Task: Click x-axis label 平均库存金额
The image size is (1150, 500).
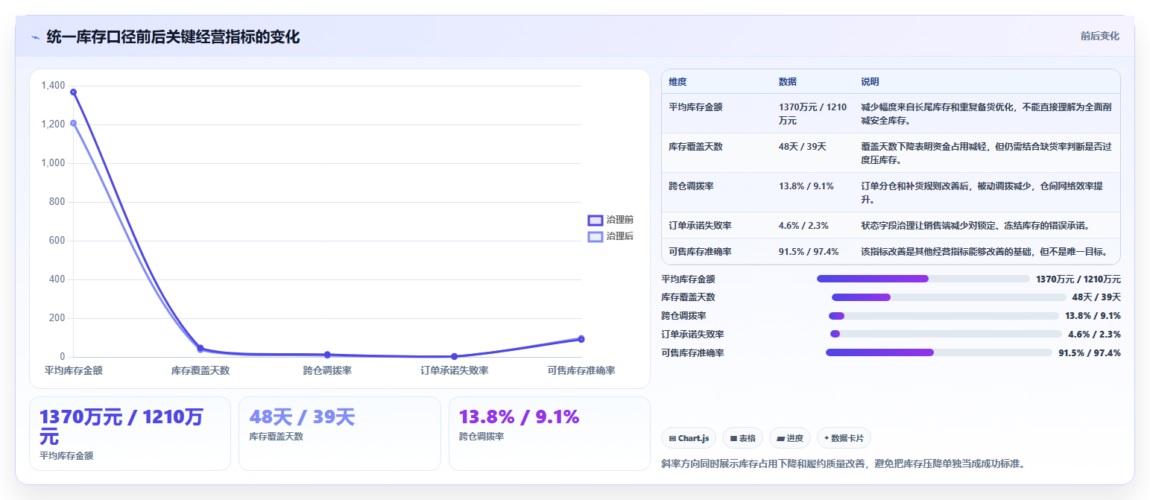Action: pyautogui.click(x=73, y=370)
